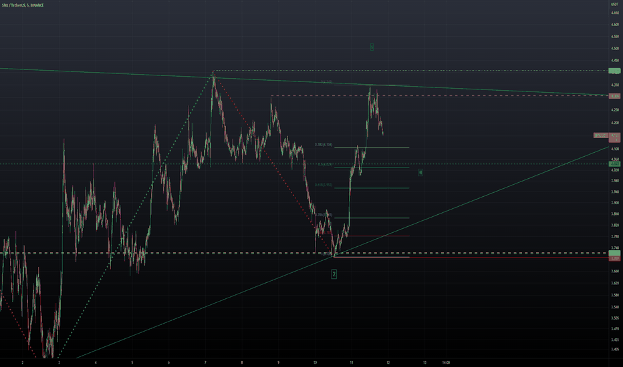Click the 14:00 time label on the time axis
623x367 pixels.
446,362
